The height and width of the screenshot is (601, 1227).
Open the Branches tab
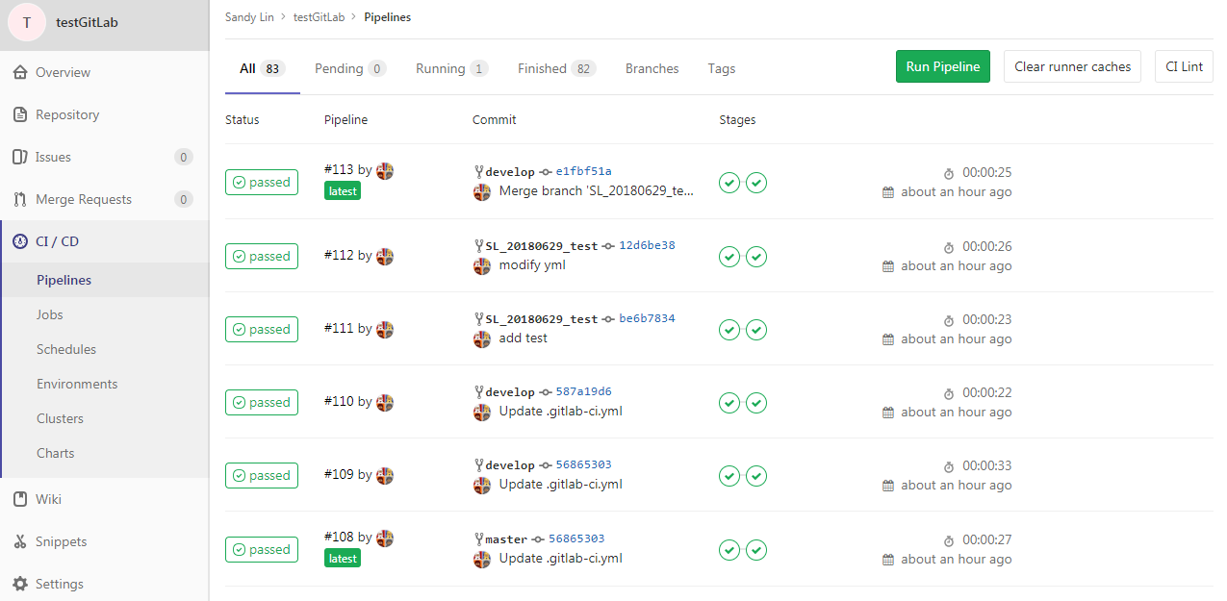(652, 68)
